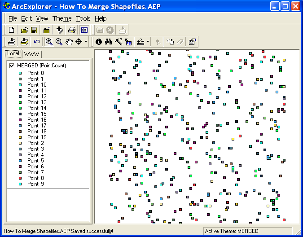The image size is (303, 237).
Task: Click the 'Point: 10' legend label
Action: (x=37, y=85)
